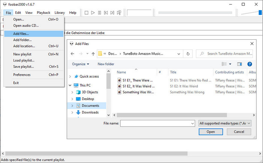263x163 pixels.
Task: Open the Playback menu
Action: coord(44,13)
